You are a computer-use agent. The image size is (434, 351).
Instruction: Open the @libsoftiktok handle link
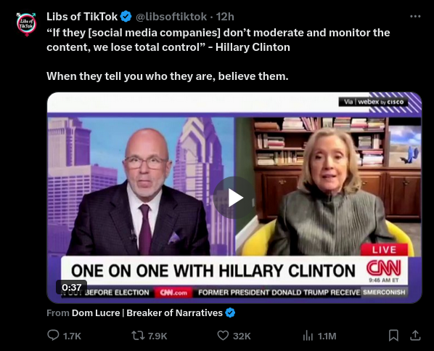click(171, 17)
